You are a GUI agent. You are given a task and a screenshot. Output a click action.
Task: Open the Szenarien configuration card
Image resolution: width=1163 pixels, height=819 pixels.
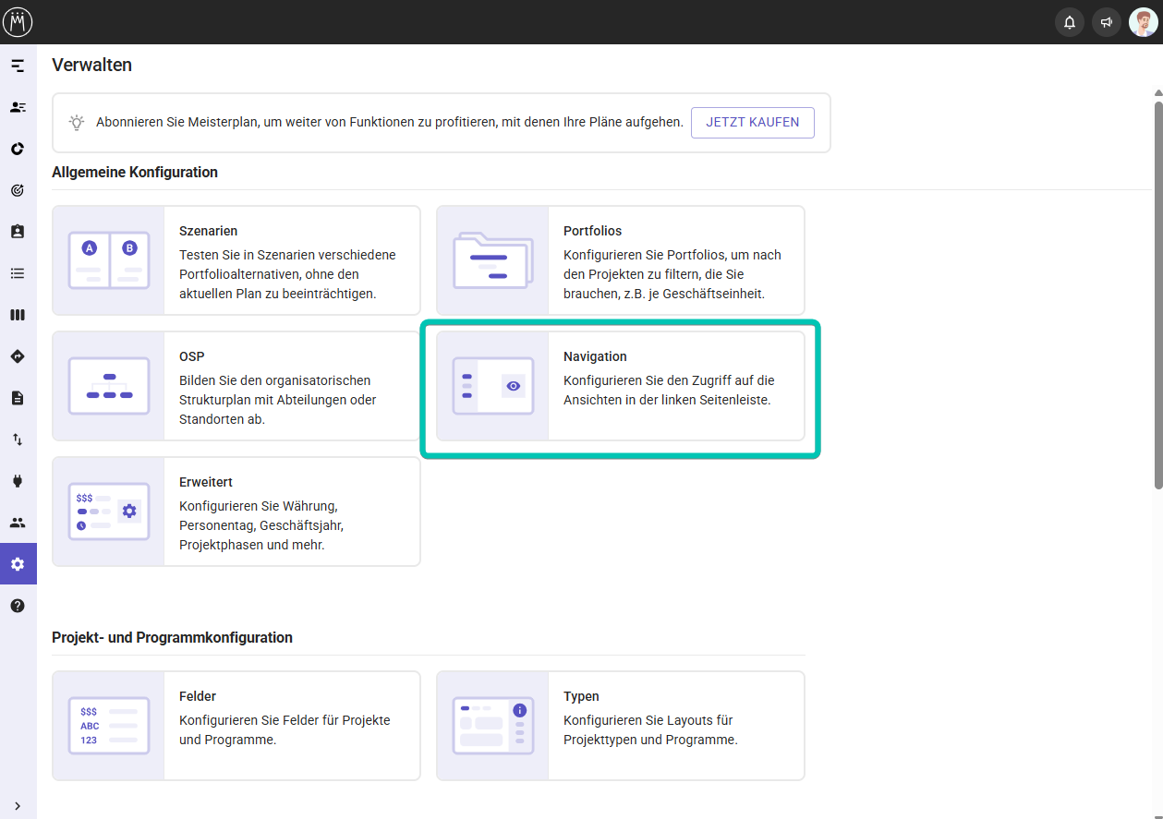[x=236, y=260]
